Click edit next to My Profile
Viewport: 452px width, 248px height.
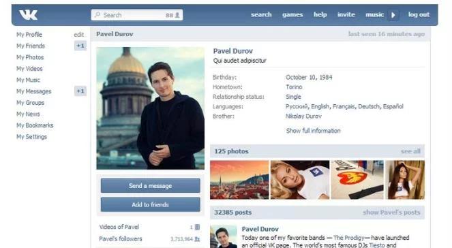(78, 35)
